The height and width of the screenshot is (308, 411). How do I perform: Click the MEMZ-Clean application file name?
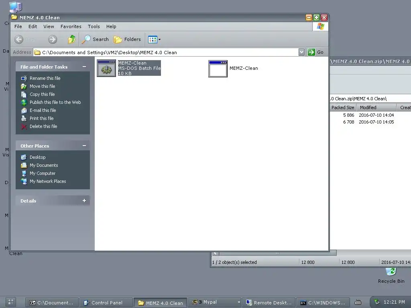click(x=244, y=68)
